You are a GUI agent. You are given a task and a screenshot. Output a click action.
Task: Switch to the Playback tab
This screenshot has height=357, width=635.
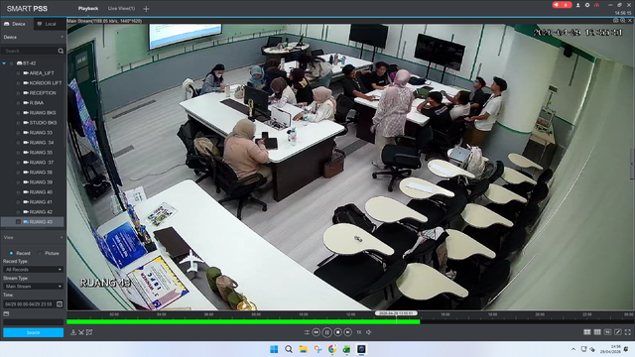pyautogui.click(x=88, y=9)
